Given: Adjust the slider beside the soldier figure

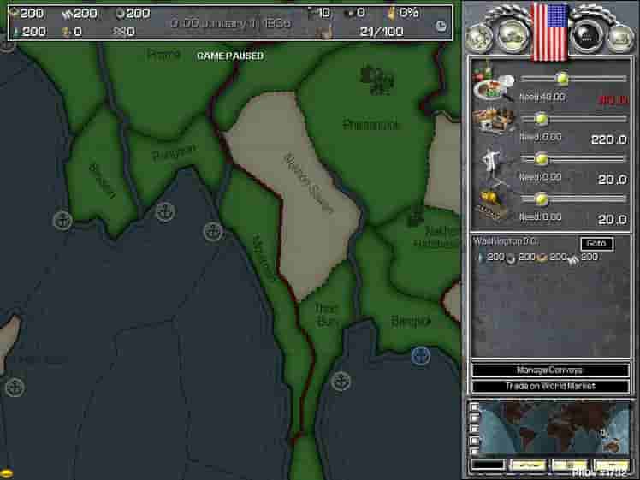Looking at the screenshot, I should coord(573,158).
